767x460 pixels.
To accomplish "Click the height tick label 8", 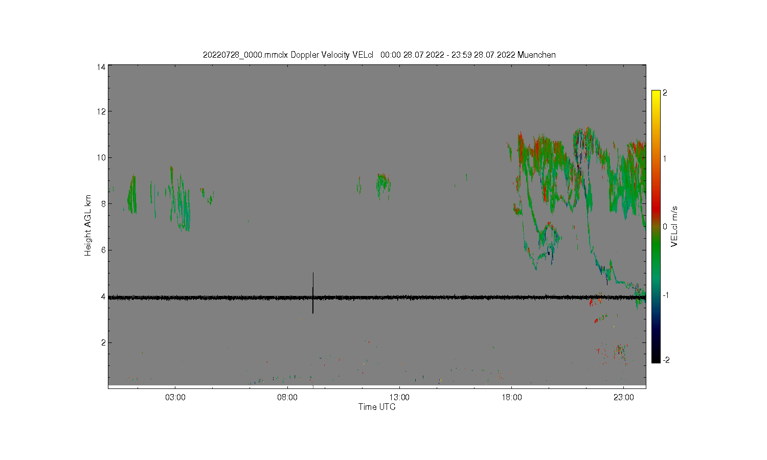I will [103, 204].
